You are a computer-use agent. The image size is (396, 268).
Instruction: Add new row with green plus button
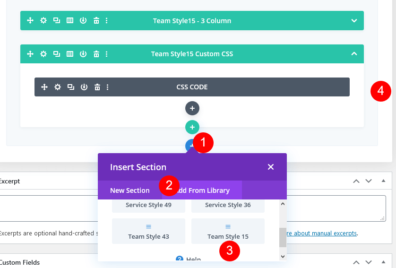click(x=192, y=127)
